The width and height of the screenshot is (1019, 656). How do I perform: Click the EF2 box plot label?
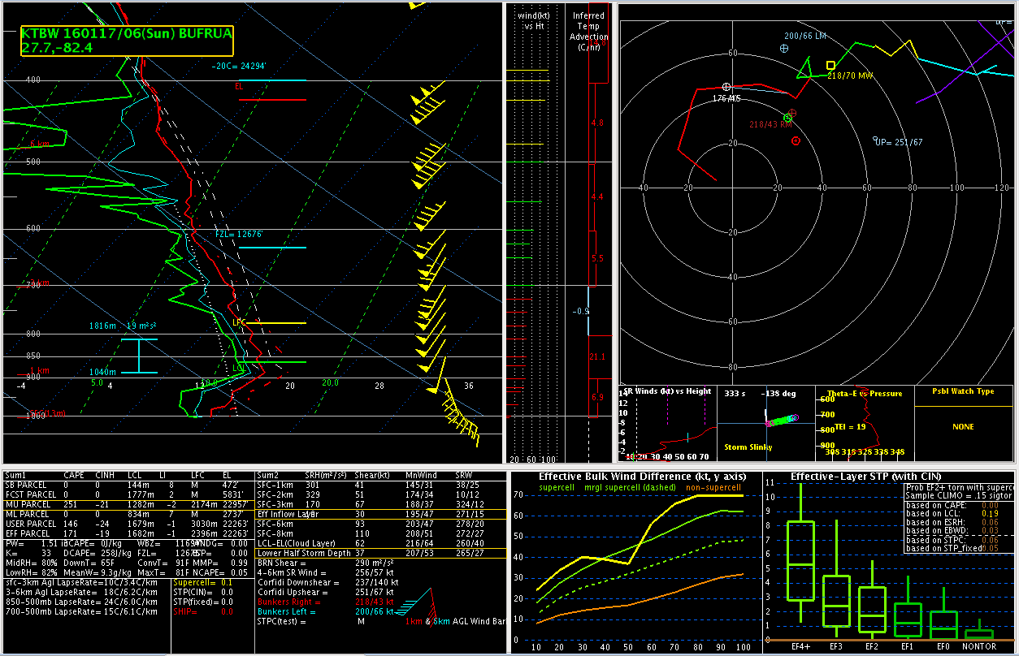(x=872, y=647)
